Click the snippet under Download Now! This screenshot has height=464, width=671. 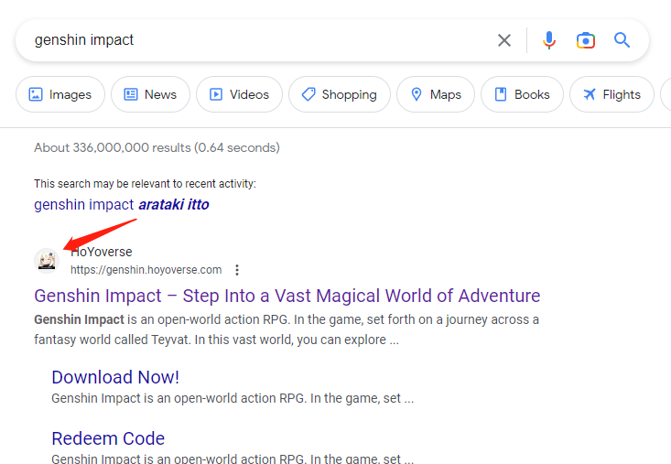(233, 398)
